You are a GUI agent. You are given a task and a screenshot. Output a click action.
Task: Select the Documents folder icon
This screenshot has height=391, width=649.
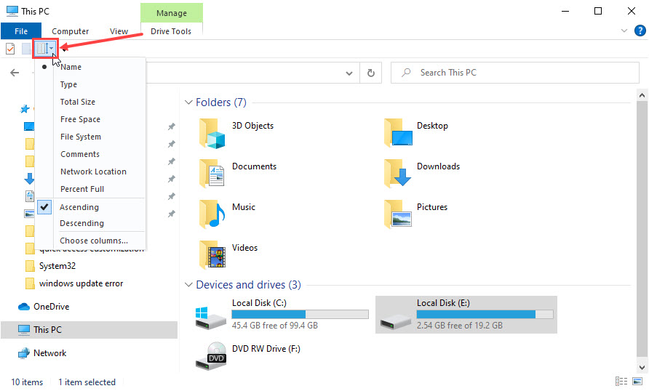click(212, 173)
